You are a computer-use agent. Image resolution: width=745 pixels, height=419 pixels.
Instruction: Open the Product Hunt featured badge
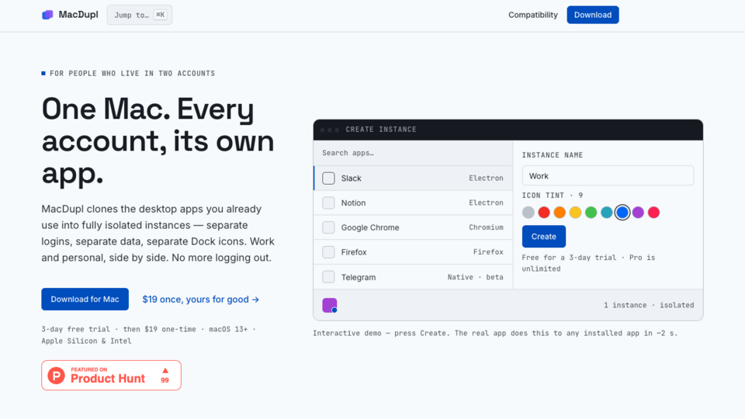pos(111,376)
